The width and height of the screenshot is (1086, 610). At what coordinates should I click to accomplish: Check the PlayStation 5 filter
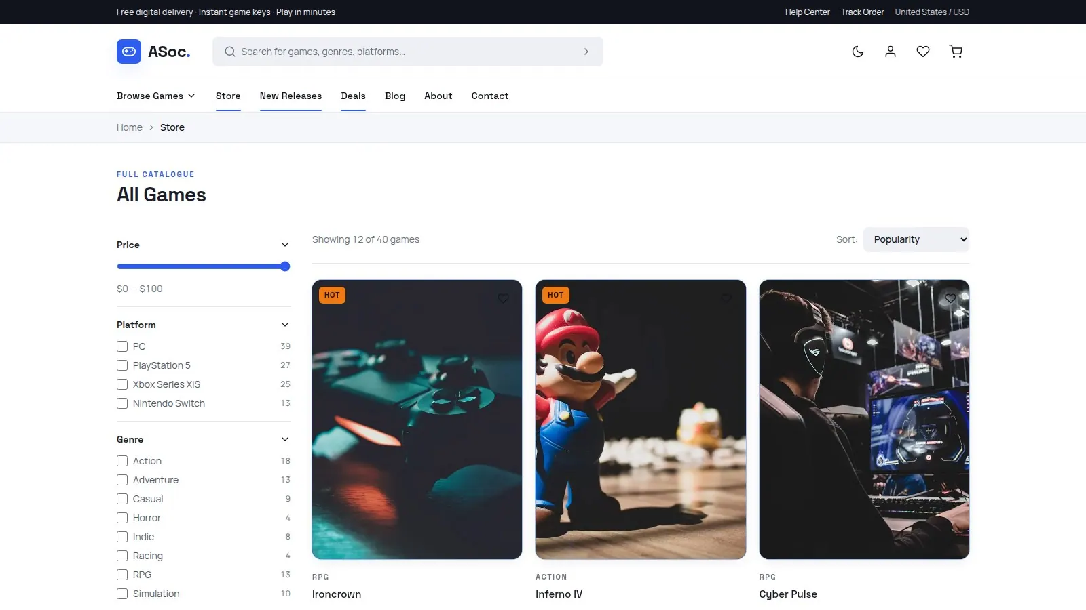(x=122, y=365)
